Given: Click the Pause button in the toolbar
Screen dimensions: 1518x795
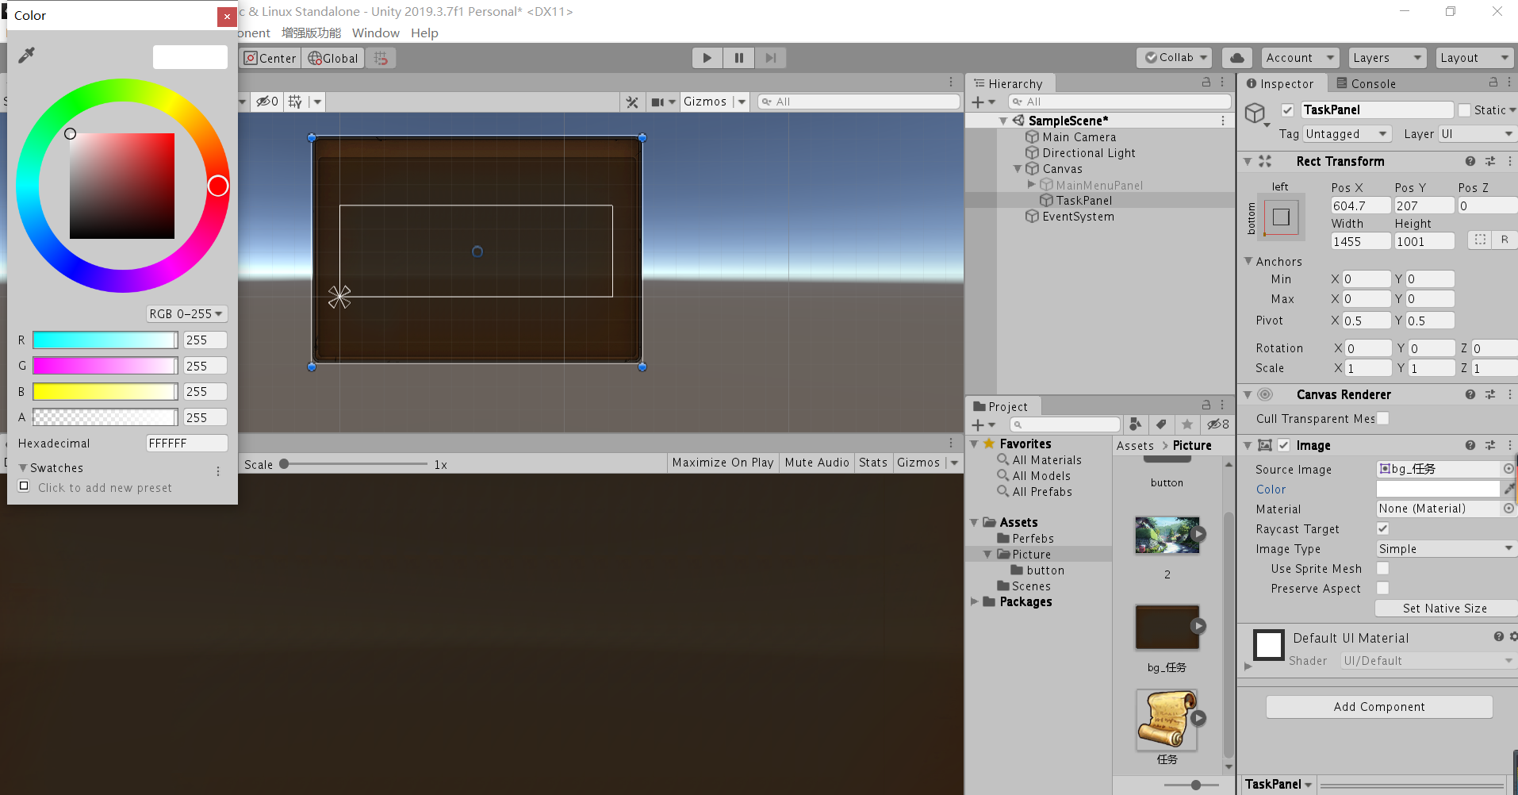Looking at the screenshot, I should [738, 58].
